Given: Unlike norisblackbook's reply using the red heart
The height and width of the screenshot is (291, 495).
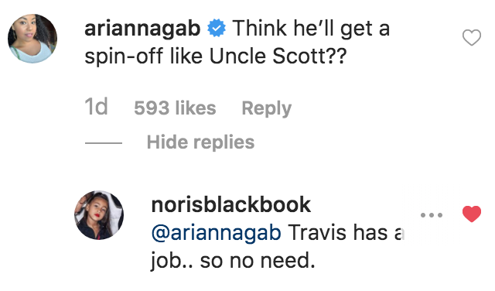Looking at the screenshot, I should click(x=472, y=214).
